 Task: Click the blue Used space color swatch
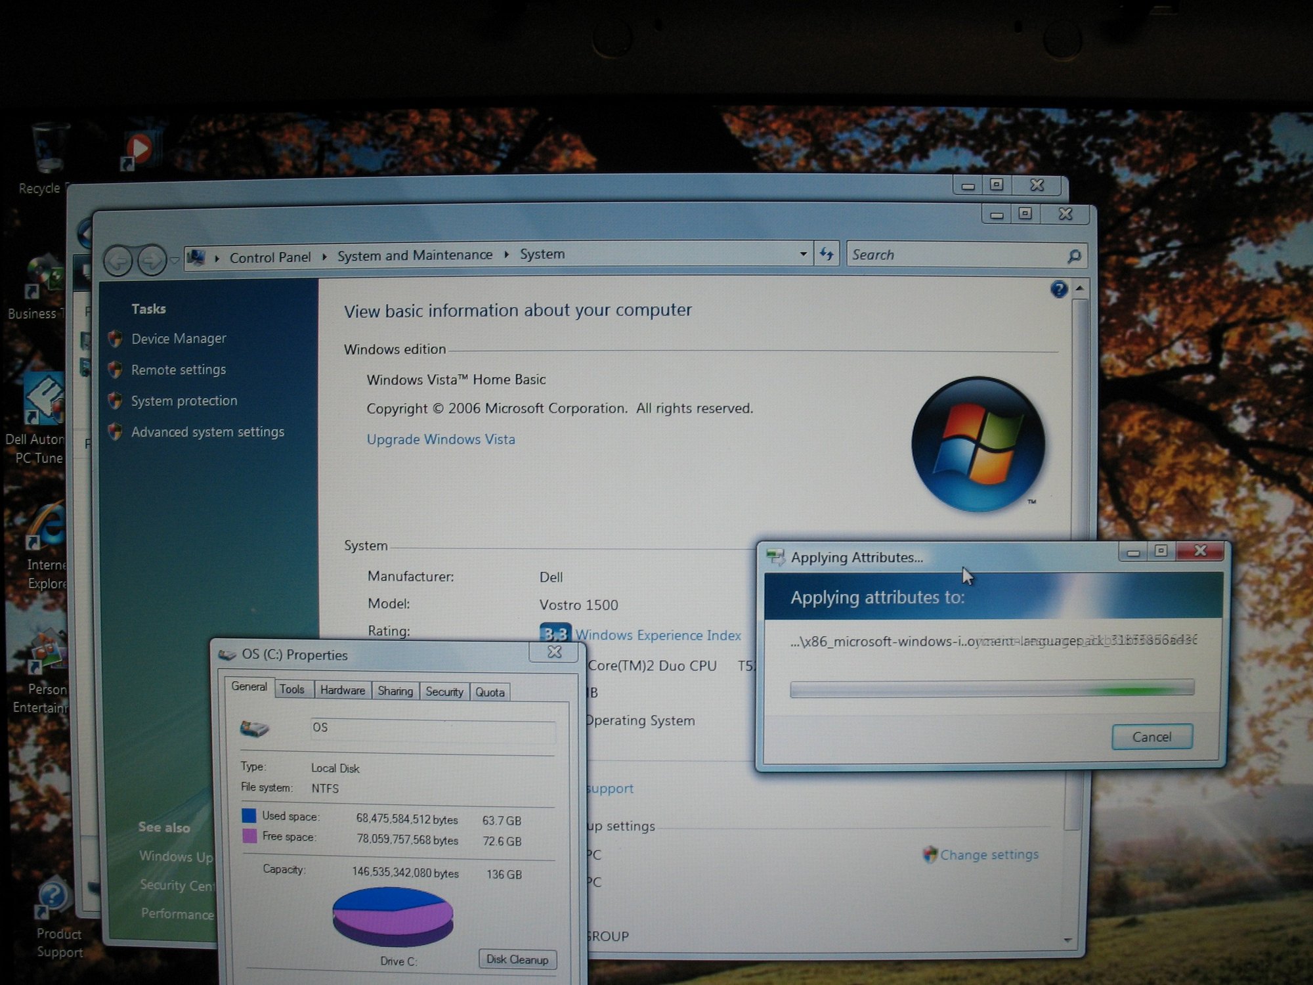click(x=249, y=816)
